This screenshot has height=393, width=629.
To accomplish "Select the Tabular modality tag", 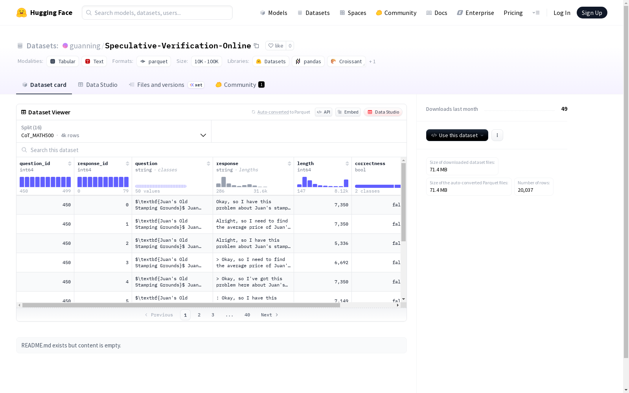I will (x=63, y=61).
